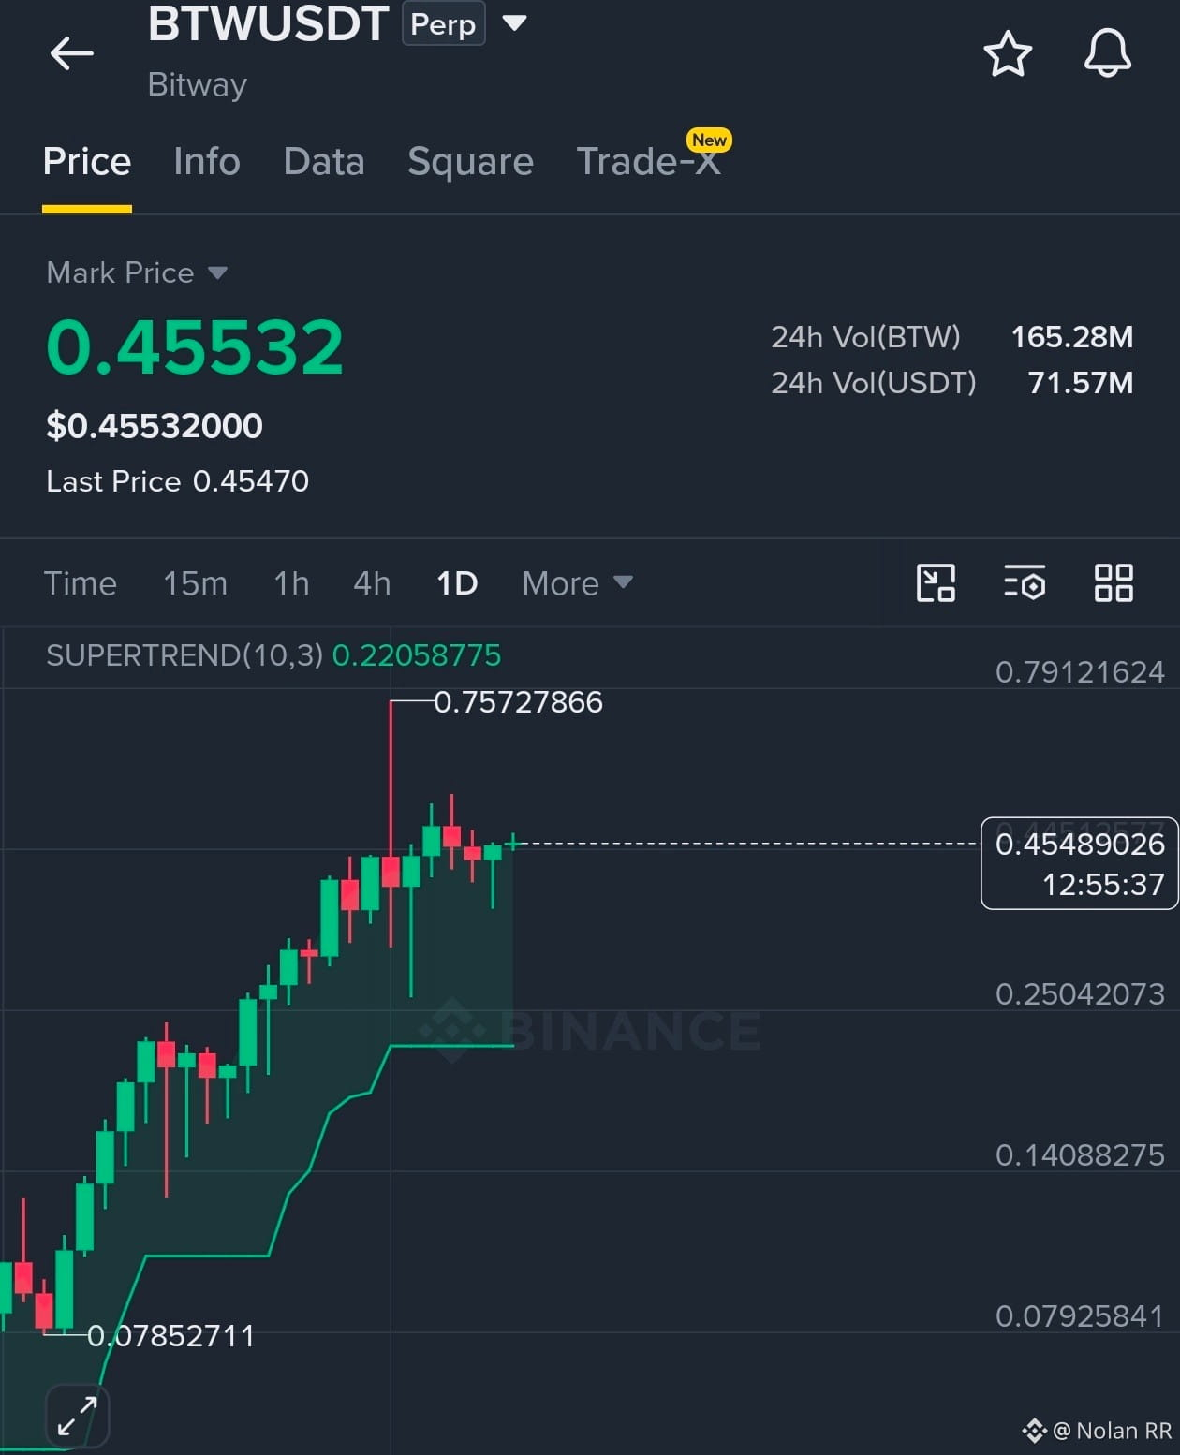Click the $0.45532000 USD price text

pos(155,426)
